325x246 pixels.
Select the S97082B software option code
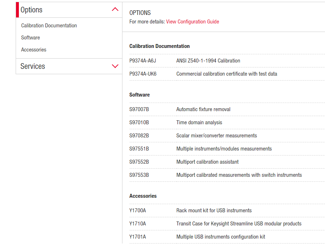point(139,136)
